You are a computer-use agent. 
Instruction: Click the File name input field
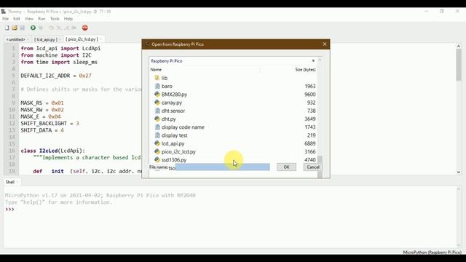223,167
